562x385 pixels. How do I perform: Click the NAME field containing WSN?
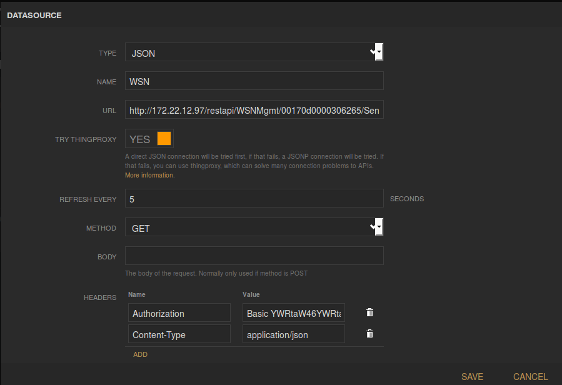(x=254, y=81)
